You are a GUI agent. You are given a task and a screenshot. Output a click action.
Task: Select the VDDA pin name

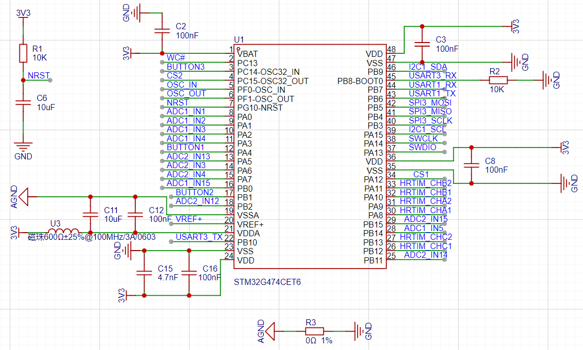click(248, 233)
